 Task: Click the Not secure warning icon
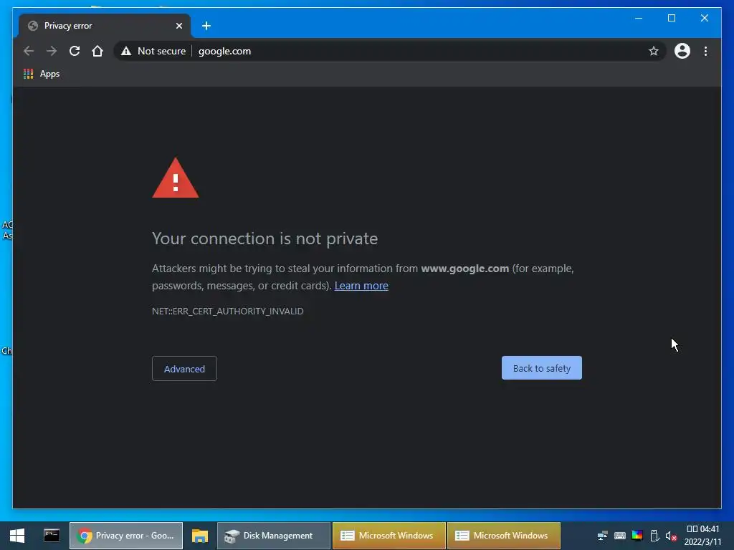click(126, 51)
